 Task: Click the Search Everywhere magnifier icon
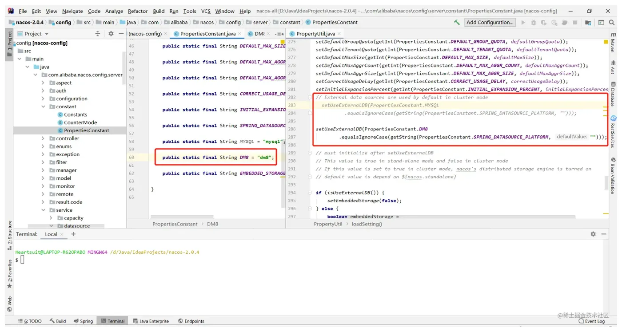click(612, 22)
